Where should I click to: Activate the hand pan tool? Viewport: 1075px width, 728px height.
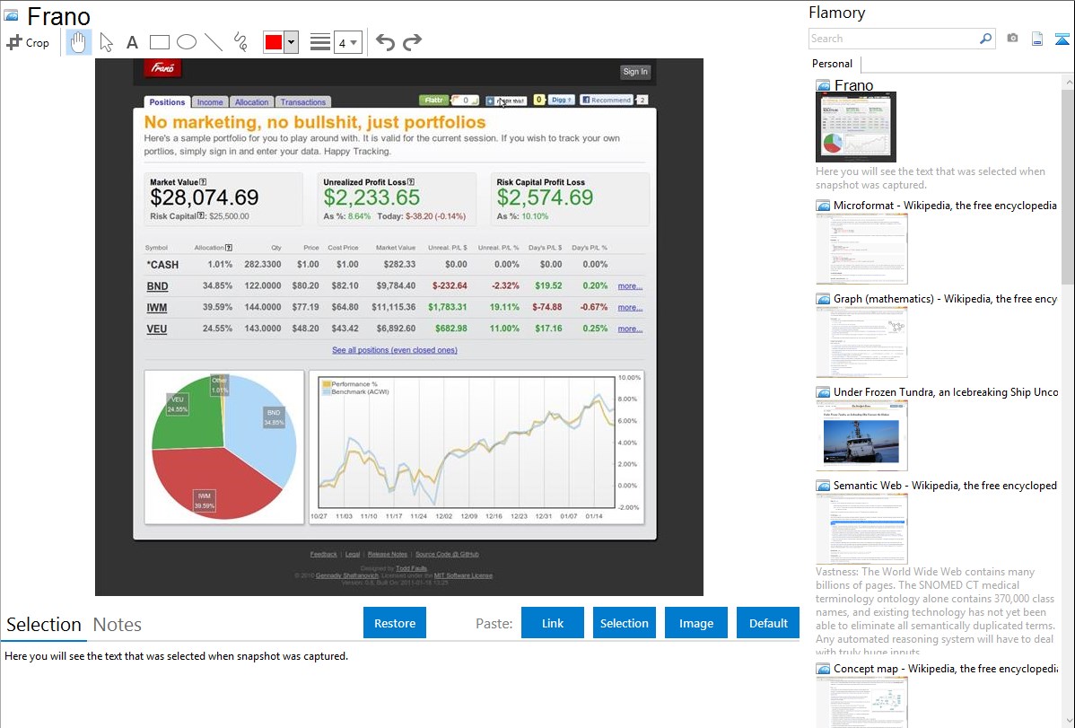click(78, 42)
